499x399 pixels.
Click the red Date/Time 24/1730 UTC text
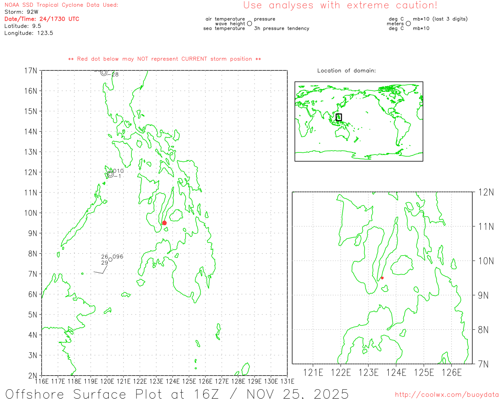[x=42, y=19]
